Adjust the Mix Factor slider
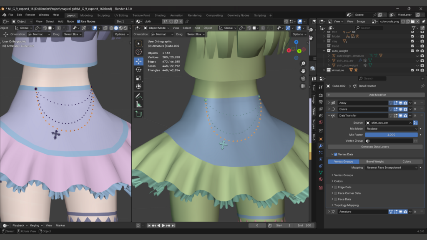The image size is (427, 240). [391, 135]
